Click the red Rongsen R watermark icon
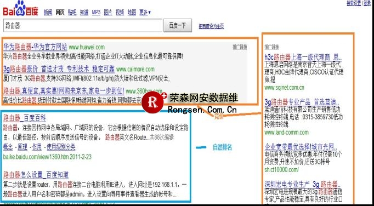 click(153, 102)
